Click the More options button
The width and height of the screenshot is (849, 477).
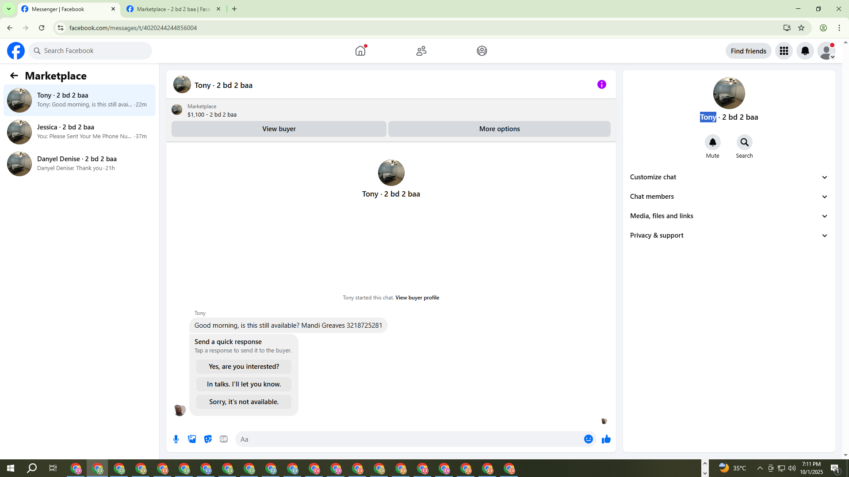point(500,129)
